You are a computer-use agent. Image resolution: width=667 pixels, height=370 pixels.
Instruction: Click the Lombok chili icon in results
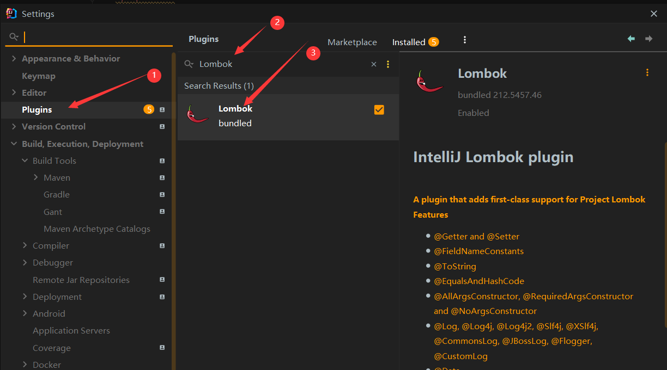(197, 114)
